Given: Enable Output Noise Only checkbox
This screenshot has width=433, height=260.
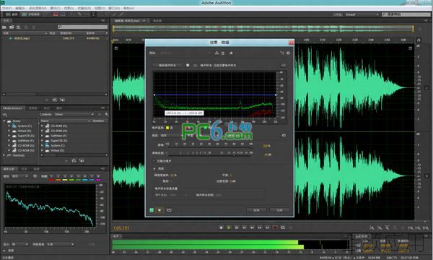Looking at the screenshot, I should 154,161.
